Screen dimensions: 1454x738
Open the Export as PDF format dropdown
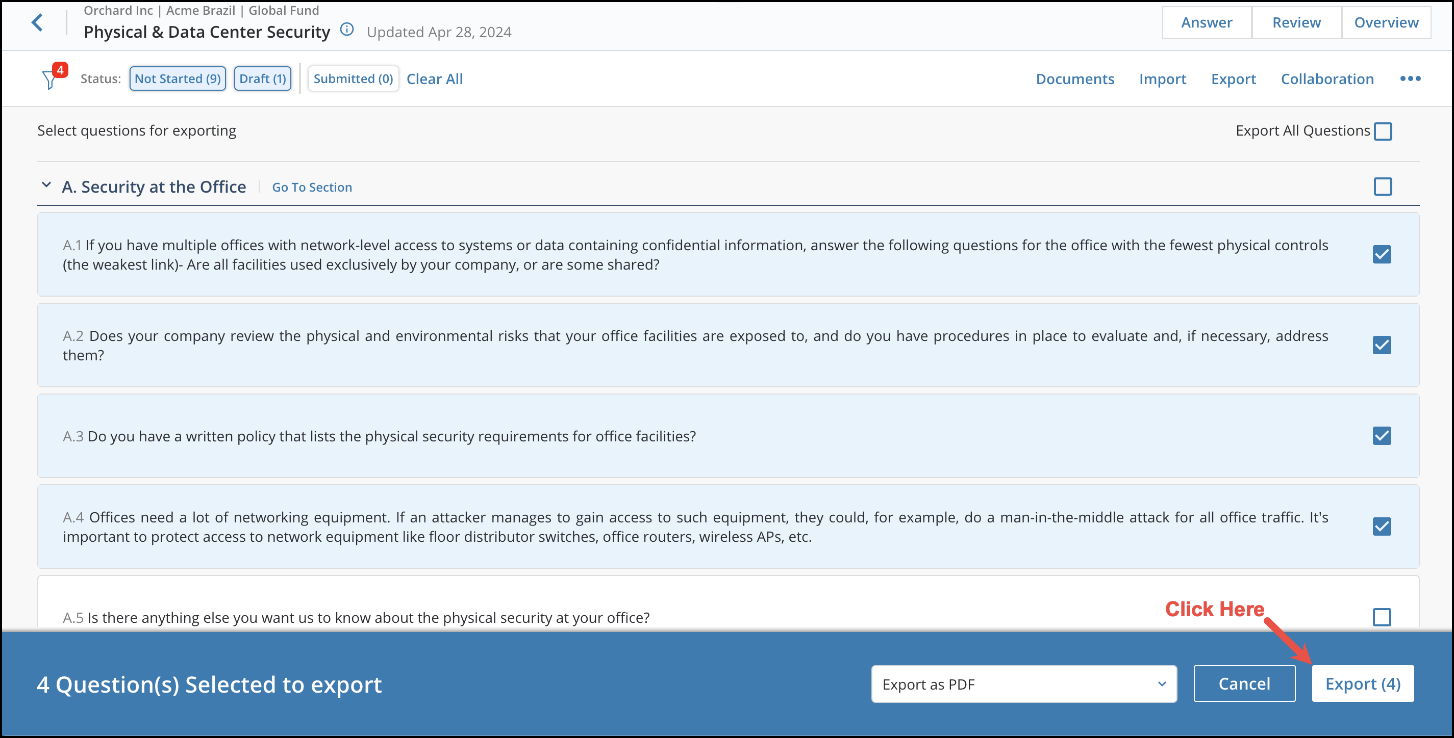coord(1024,684)
